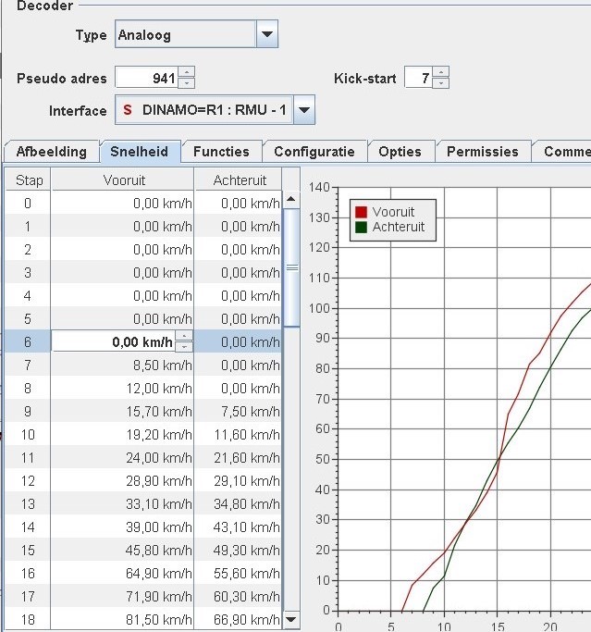Increase the Kick-start value
The height and width of the screenshot is (632, 591).
tap(441, 72)
